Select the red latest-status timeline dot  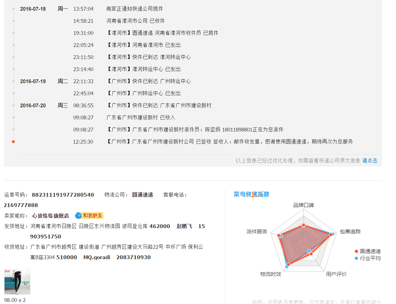tap(13, 141)
